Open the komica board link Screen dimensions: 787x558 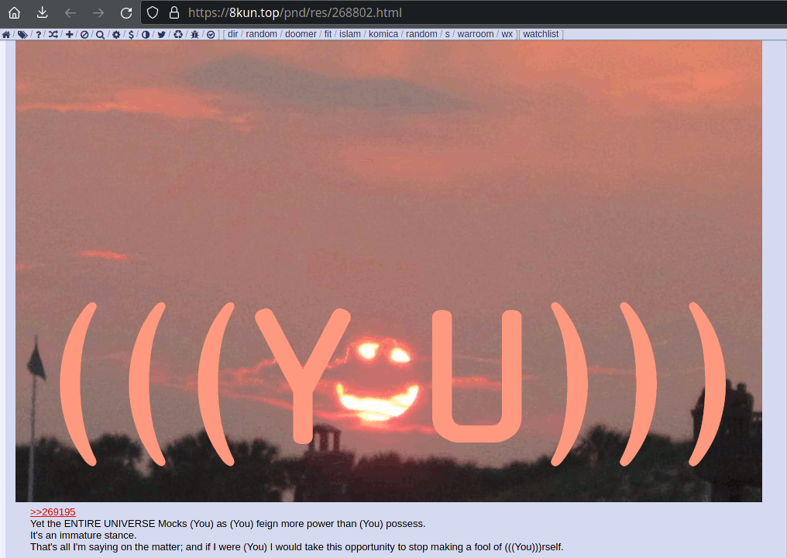tap(383, 34)
